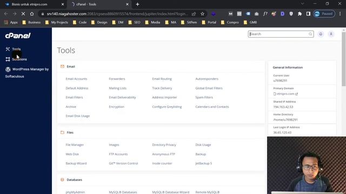Select the cPanel - Tools tab
The width and height of the screenshot is (346, 194).
click(86, 4)
